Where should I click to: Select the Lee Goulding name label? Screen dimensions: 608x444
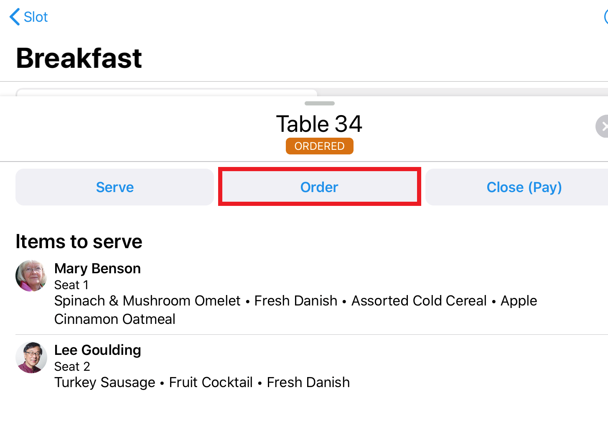[x=97, y=350]
